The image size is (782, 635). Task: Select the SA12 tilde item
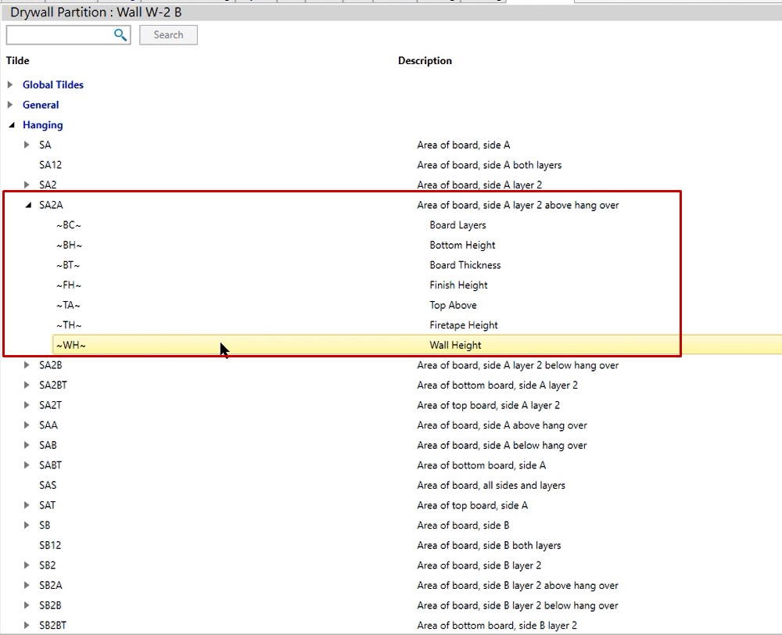point(50,165)
